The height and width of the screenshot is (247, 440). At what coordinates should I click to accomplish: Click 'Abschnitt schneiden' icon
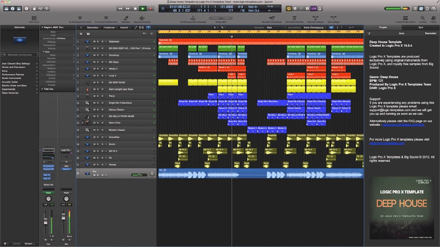[x=295, y=18]
